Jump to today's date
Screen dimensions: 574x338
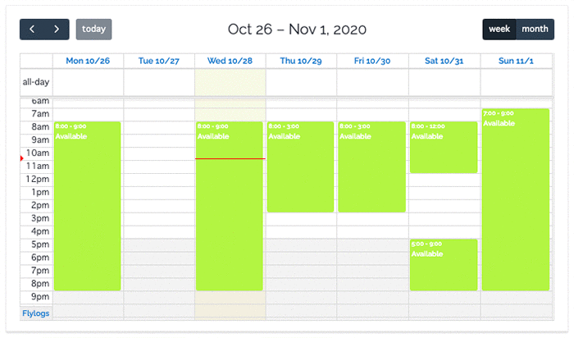pyautogui.click(x=93, y=30)
